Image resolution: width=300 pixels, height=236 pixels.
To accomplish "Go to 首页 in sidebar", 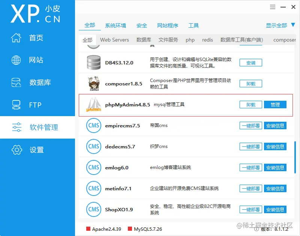I will click(x=36, y=37).
